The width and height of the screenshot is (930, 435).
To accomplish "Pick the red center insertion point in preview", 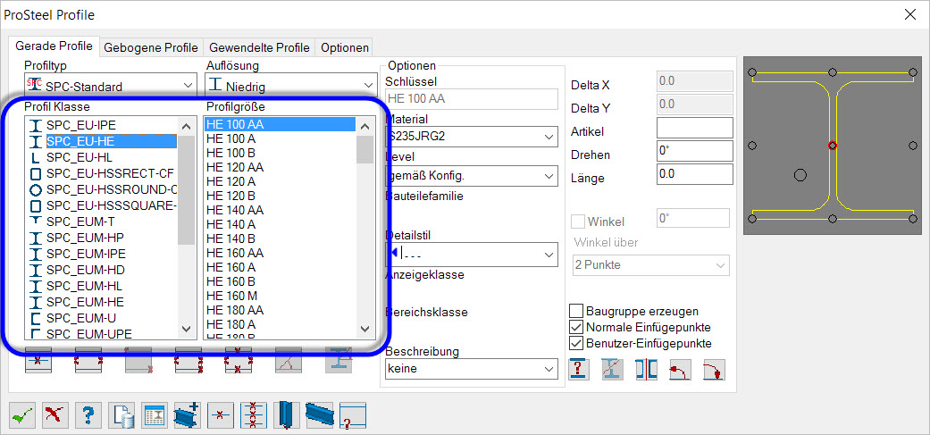I will tap(832, 146).
